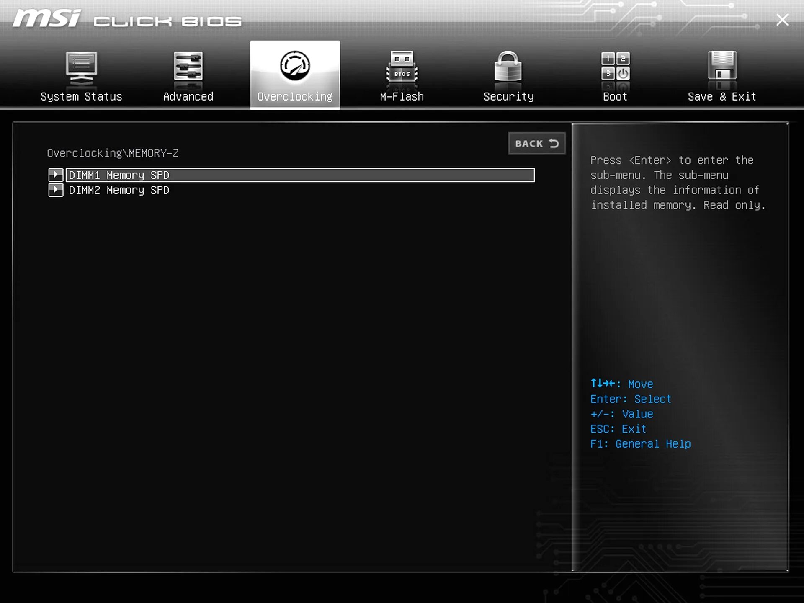Go back with the BACK button
The height and width of the screenshot is (603, 804).
537,144
